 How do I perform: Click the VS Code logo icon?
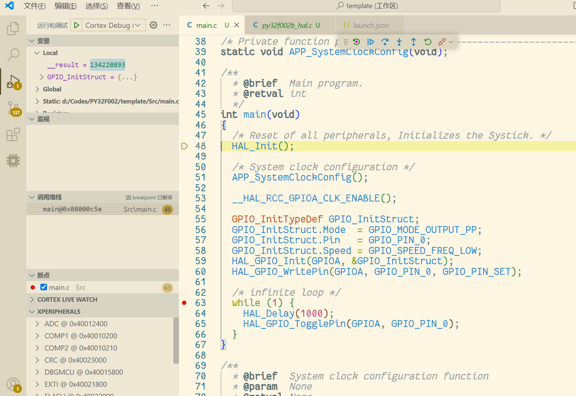10,6
